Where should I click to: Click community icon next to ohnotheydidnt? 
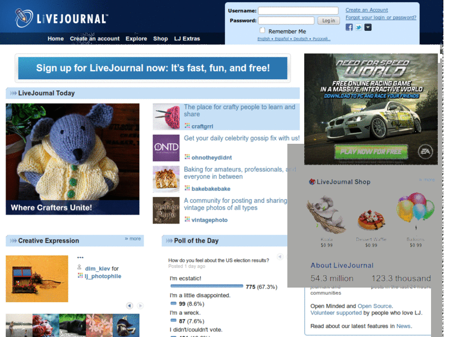[187, 157]
